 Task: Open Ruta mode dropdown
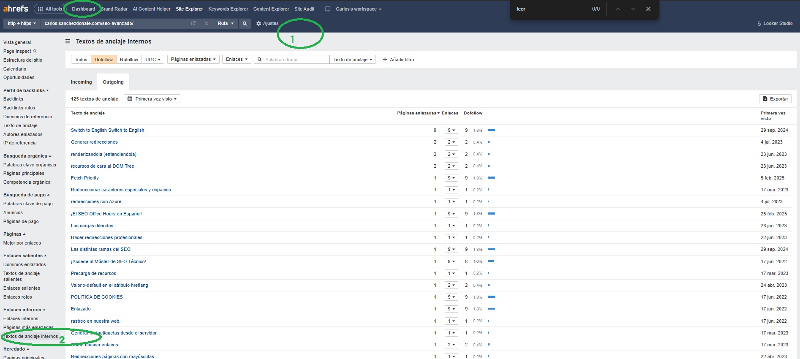coord(226,23)
